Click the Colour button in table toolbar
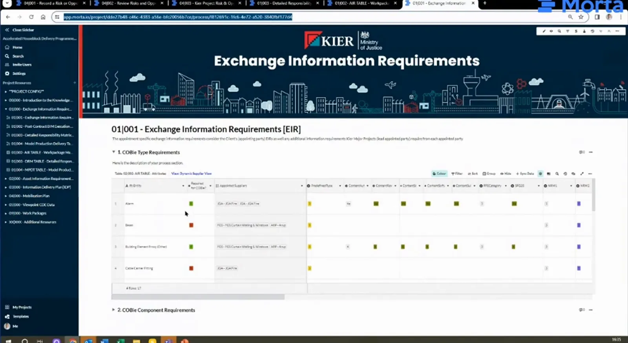Viewport: 628px width, 343px height. pos(439,173)
